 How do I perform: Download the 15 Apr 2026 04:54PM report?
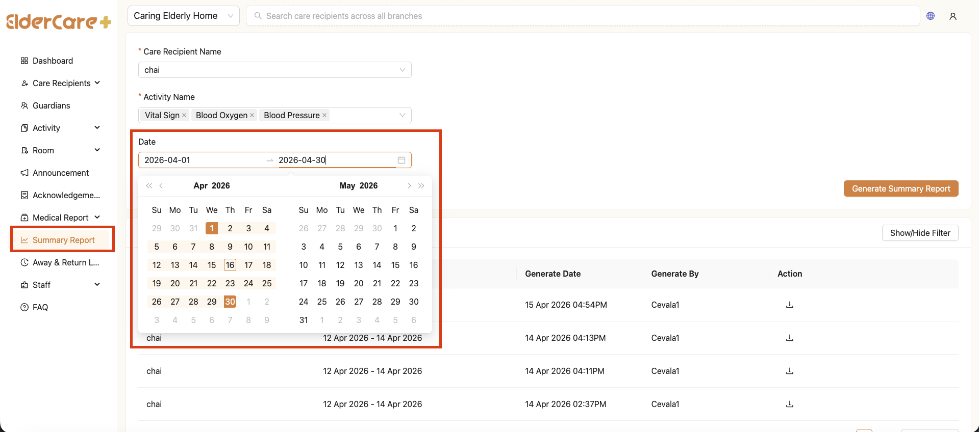[x=789, y=305]
